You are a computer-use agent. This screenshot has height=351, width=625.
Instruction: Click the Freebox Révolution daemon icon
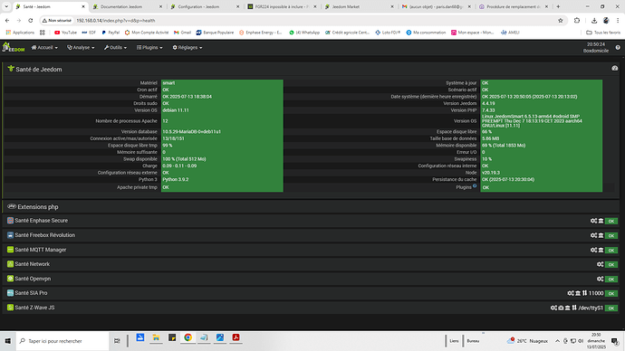601,235
